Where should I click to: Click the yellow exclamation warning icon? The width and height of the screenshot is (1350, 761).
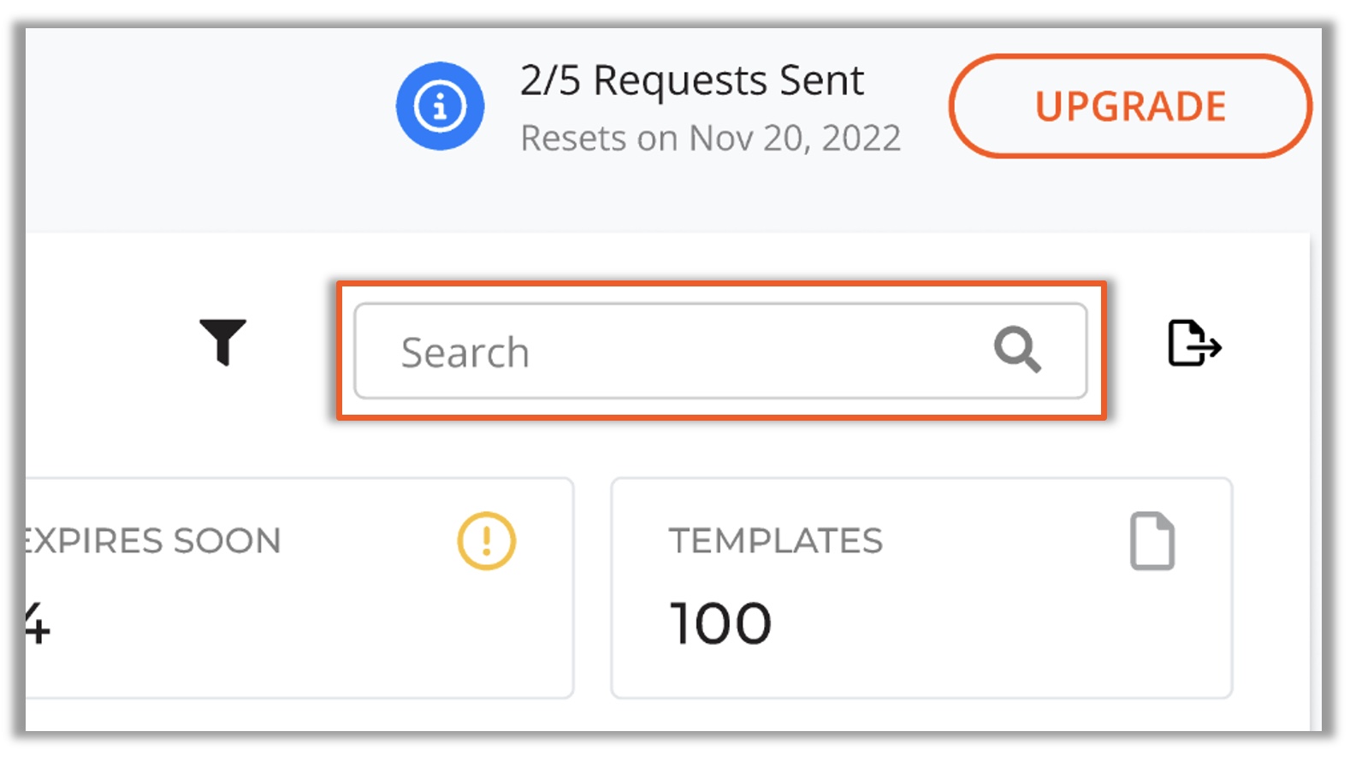coord(487,540)
